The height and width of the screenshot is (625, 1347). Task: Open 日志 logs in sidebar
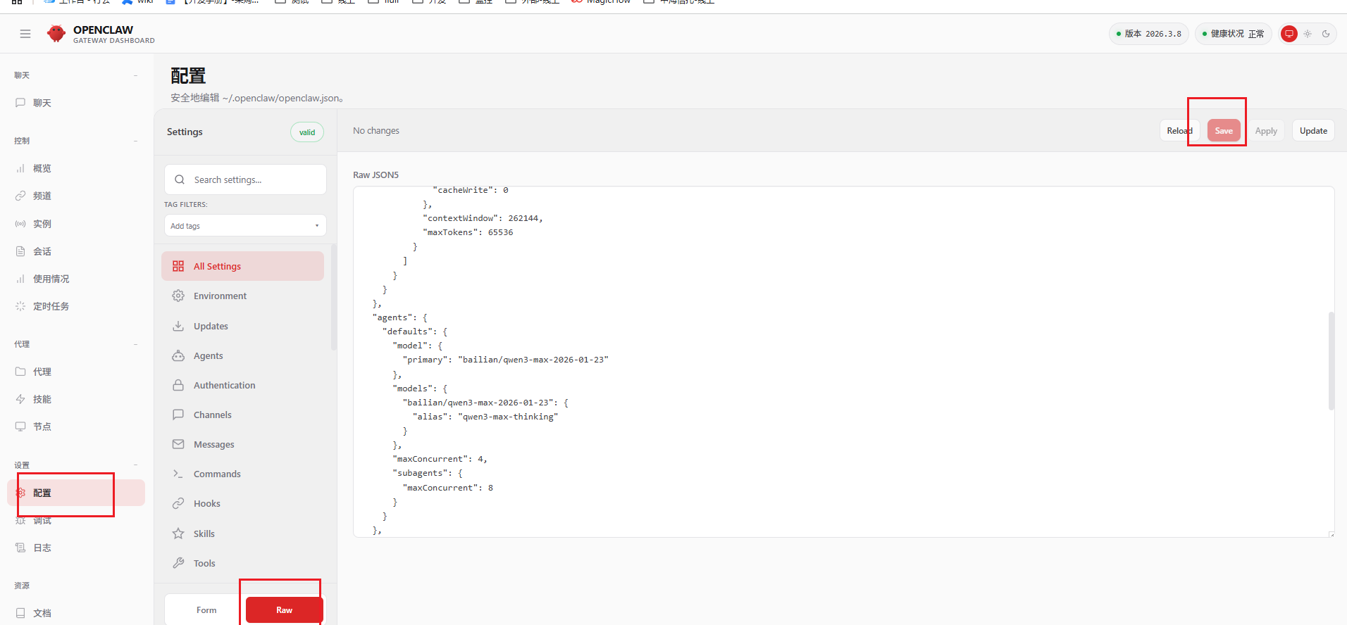(x=76, y=548)
